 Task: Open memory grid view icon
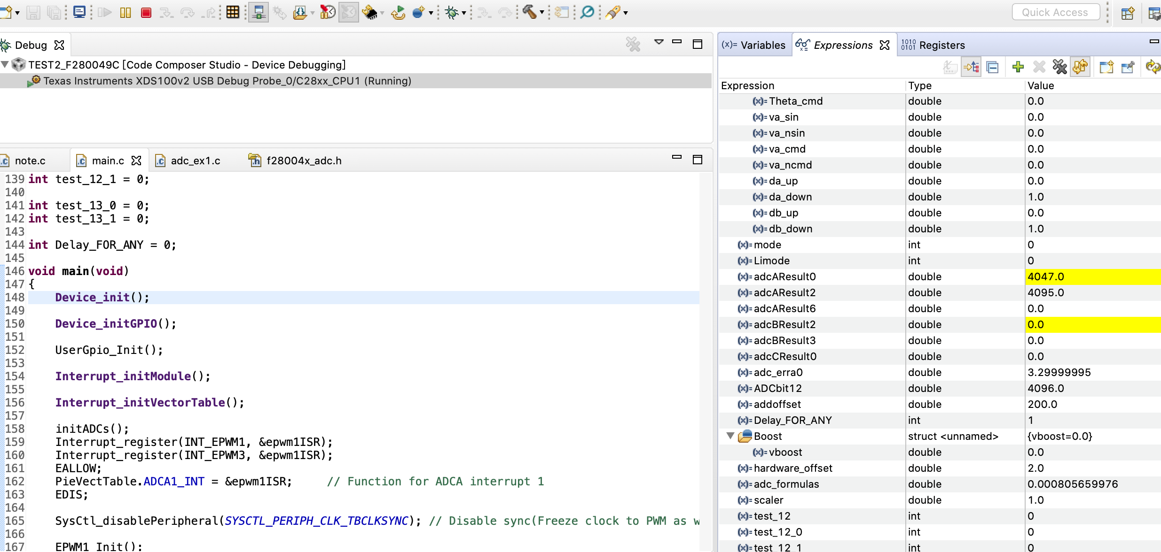(x=233, y=12)
